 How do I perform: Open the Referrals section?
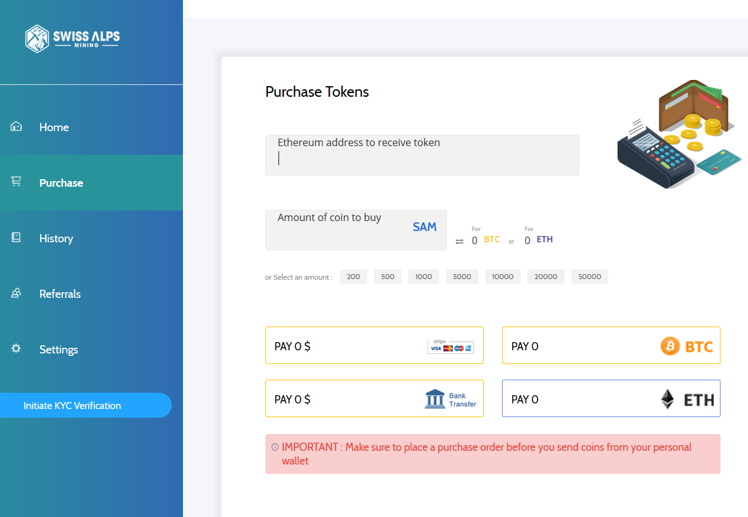pyautogui.click(x=91, y=294)
